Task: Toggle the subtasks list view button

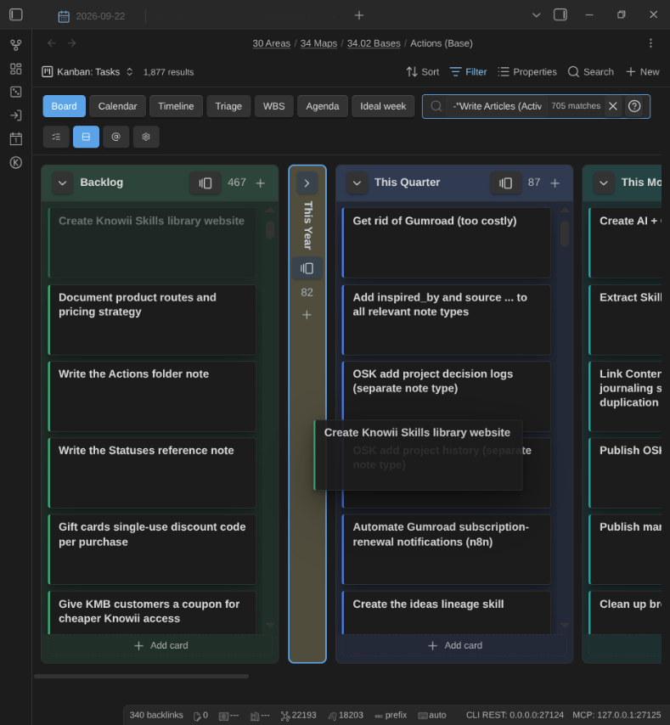Action: pos(56,137)
